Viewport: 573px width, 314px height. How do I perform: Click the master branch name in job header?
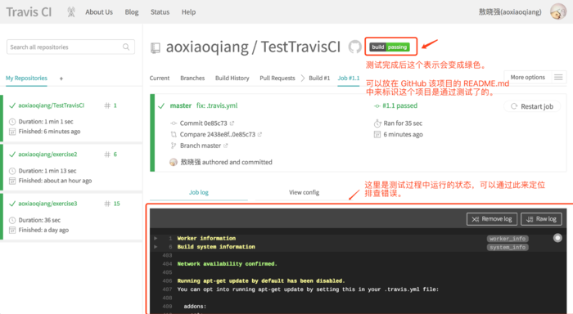coord(181,105)
